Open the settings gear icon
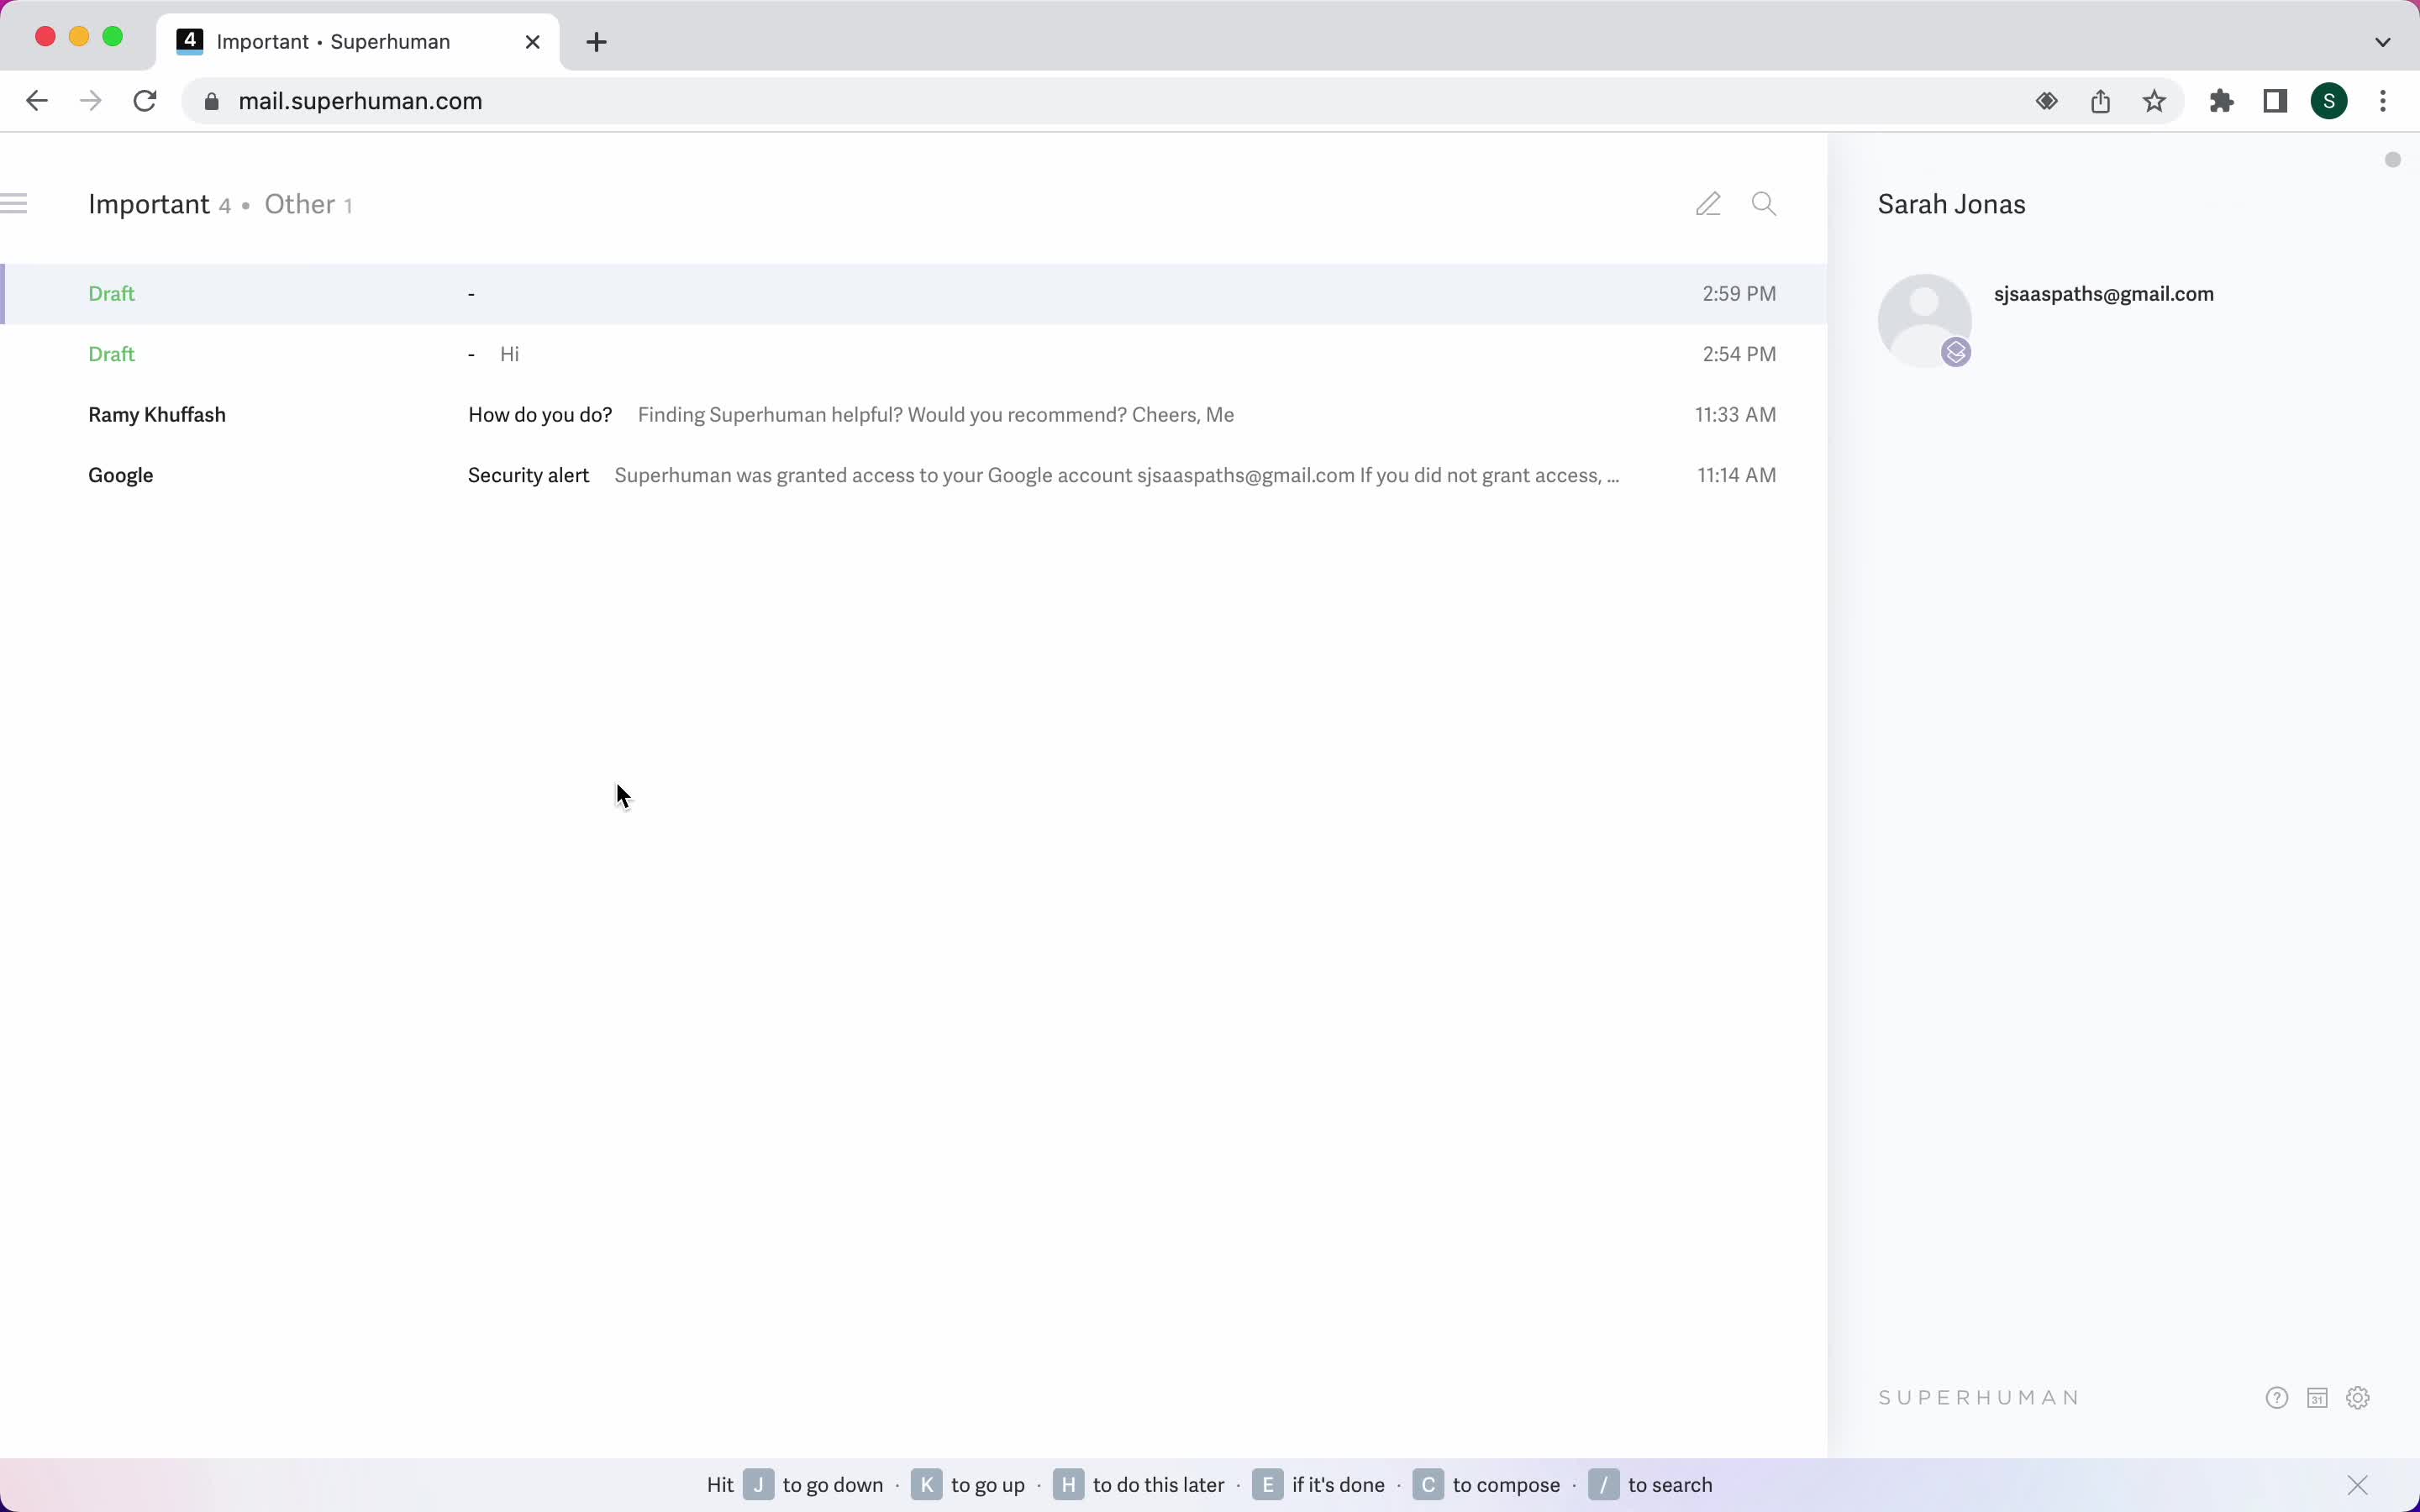 pyautogui.click(x=2358, y=1398)
